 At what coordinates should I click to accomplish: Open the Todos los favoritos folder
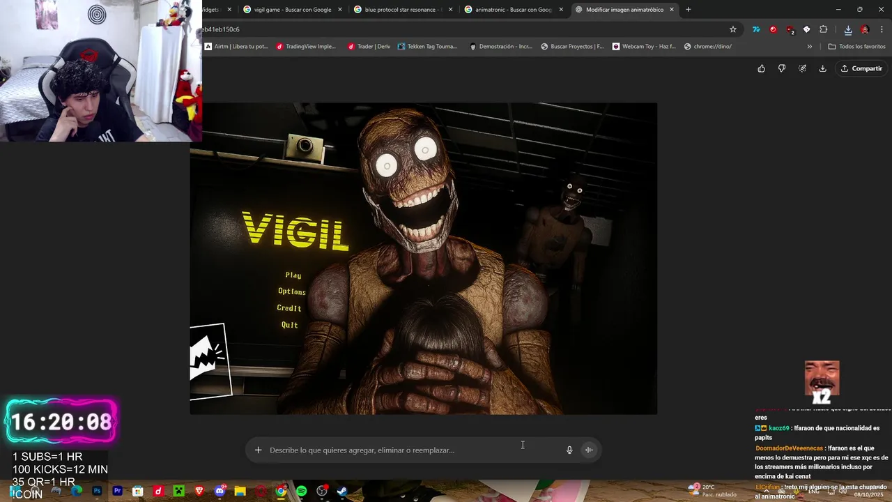856,47
